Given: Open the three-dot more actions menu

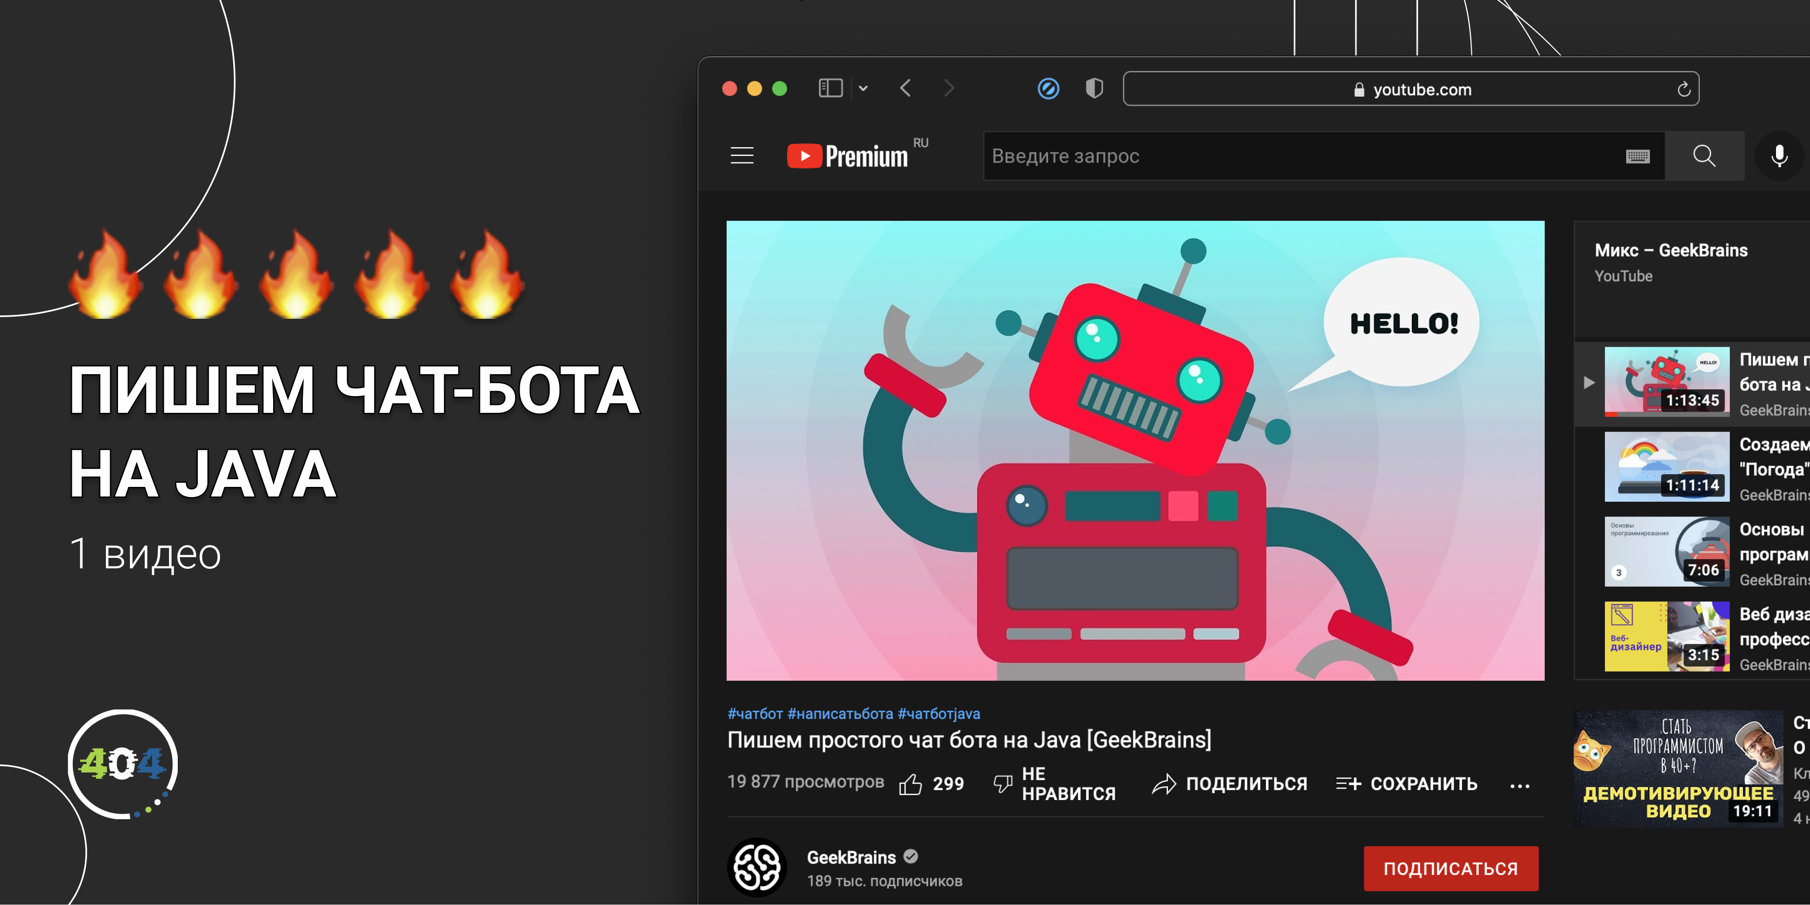Looking at the screenshot, I should 1519,786.
